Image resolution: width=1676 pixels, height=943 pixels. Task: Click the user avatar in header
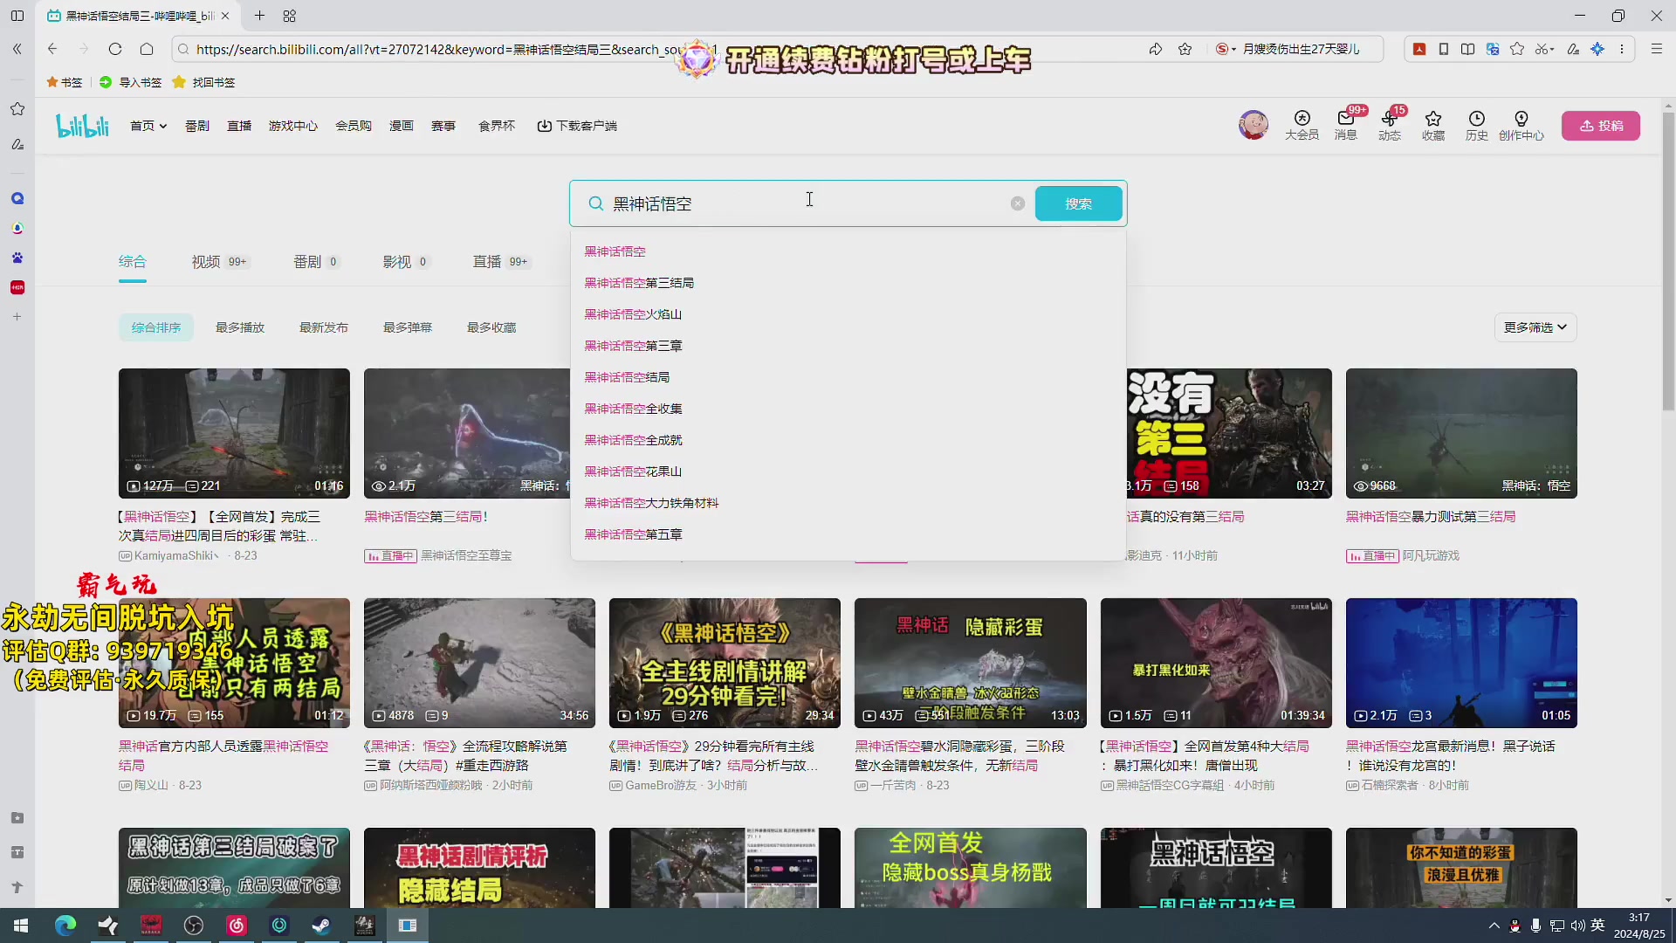(x=1253, y=125)
